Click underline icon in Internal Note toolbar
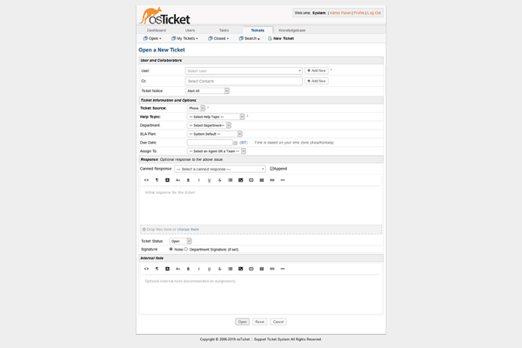522x348 pixels. coord(209,268)
